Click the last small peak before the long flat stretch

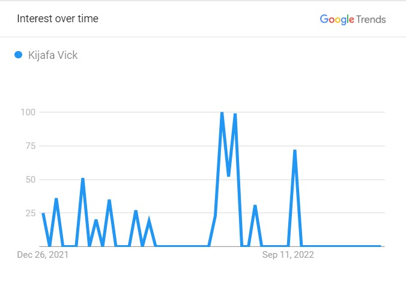coord(149,220)
